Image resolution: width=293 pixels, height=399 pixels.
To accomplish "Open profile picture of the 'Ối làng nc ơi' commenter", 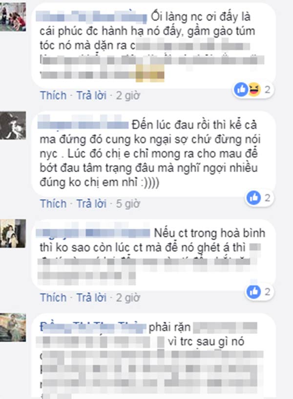I will coord(13,17).
